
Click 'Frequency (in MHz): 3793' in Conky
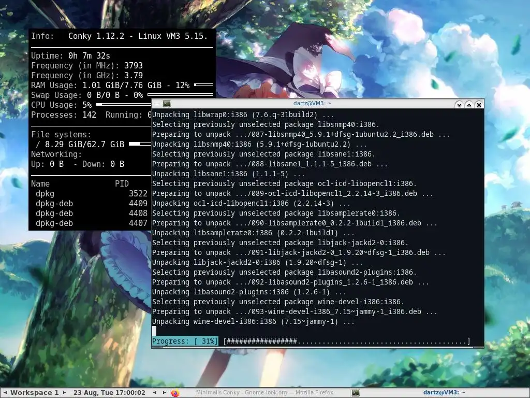tap(87, 66)
